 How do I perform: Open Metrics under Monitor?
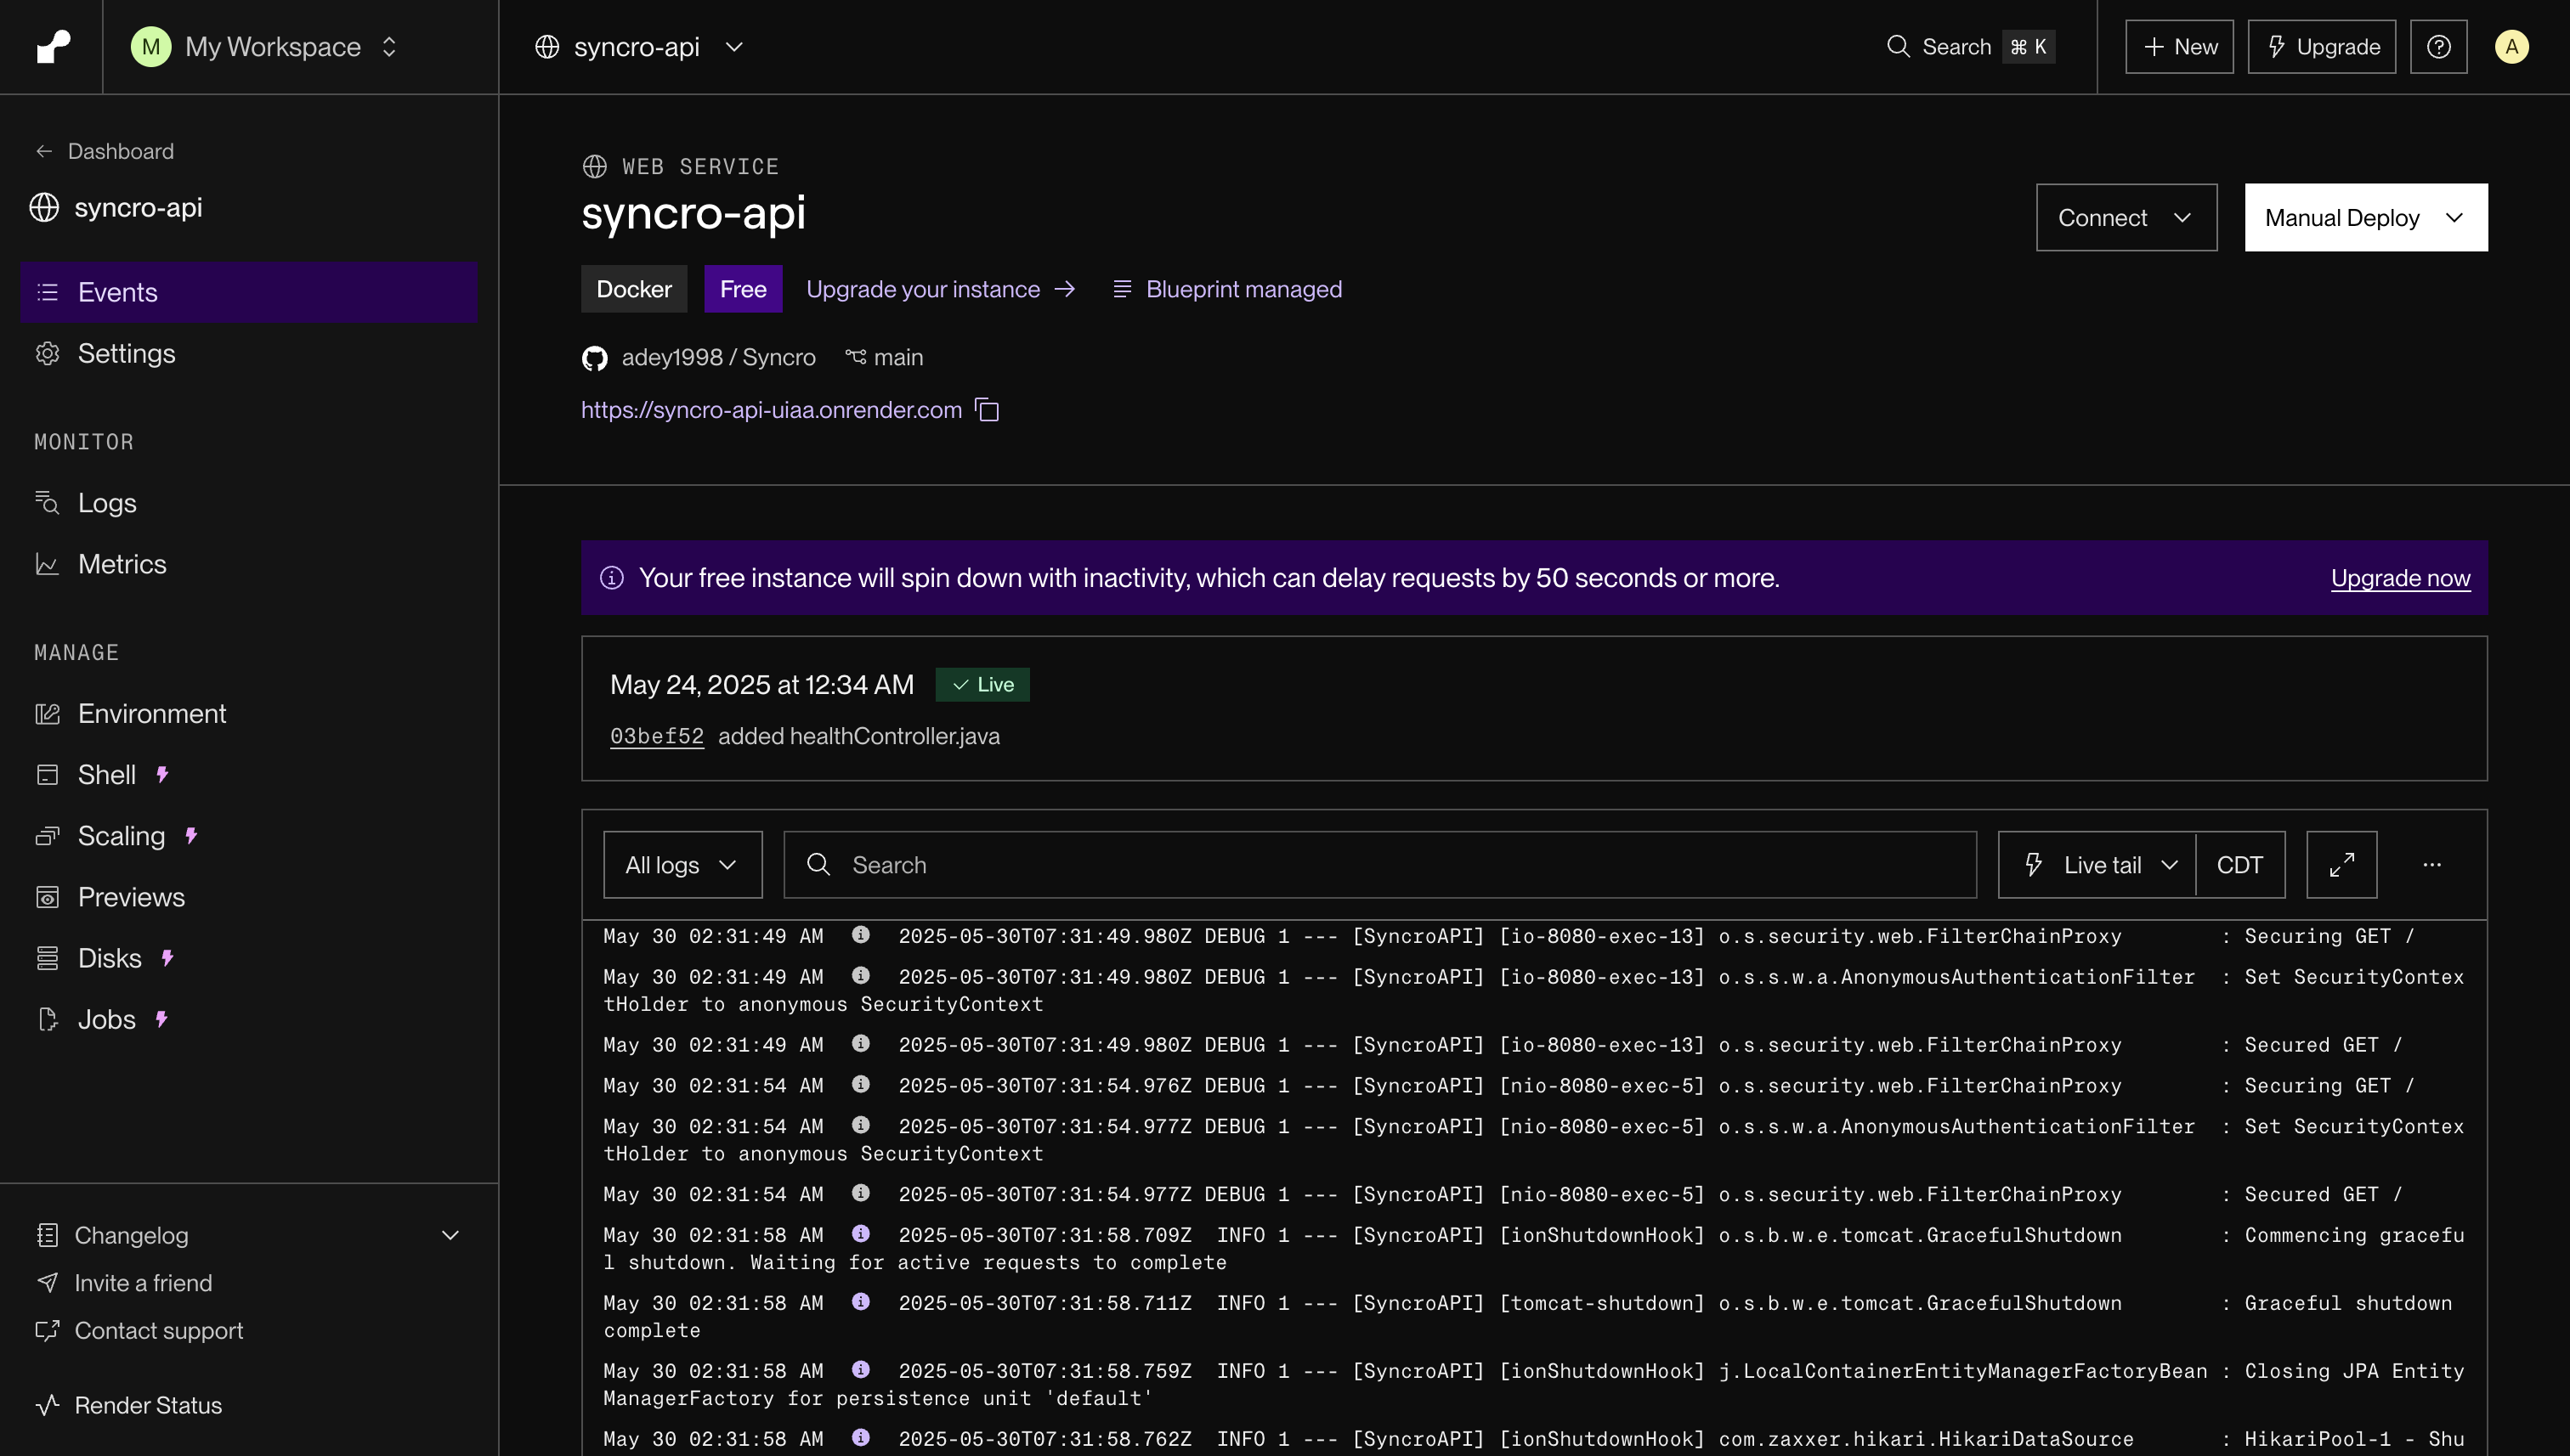coord(248,564)
